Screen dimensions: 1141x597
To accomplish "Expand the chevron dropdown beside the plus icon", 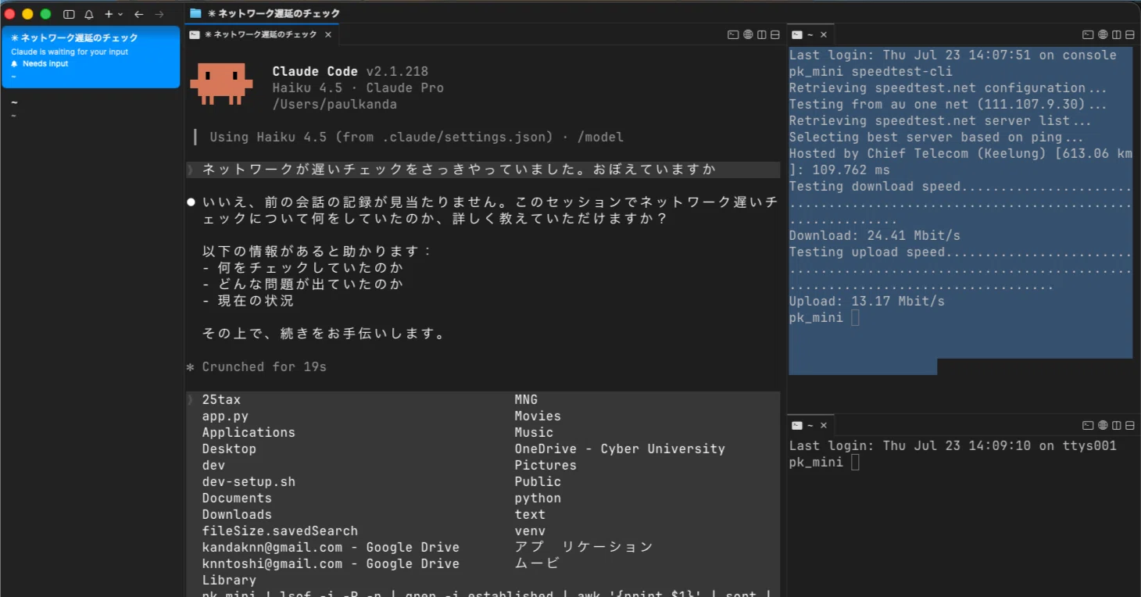I will click(120, 14).
